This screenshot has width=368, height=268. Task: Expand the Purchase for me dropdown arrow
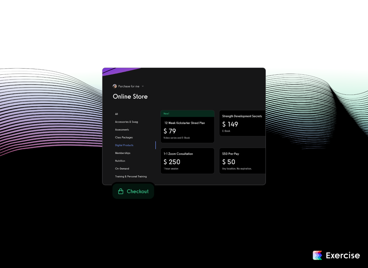tap(143, 87)
